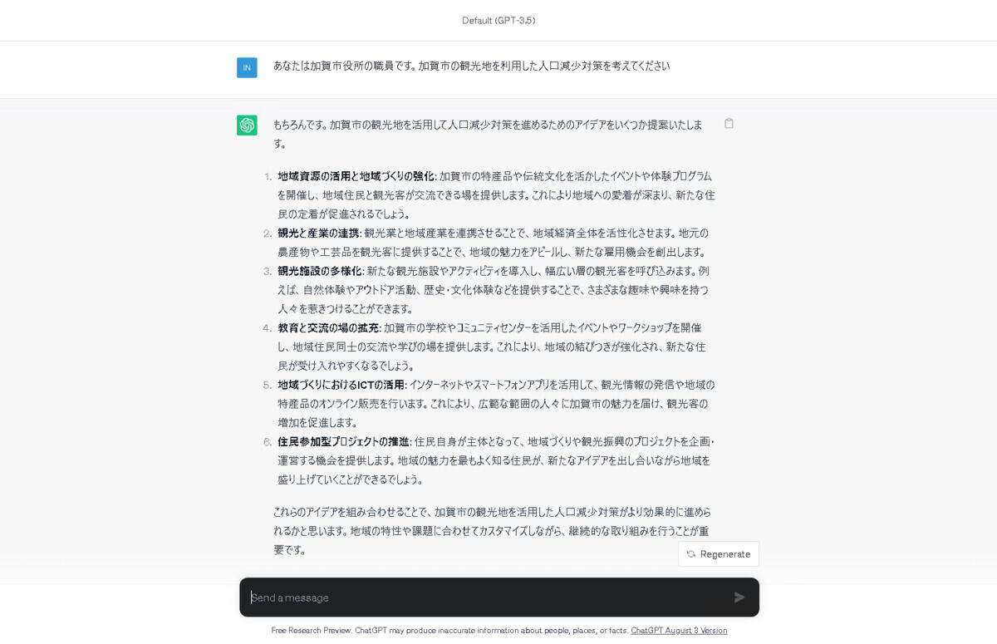The image size is (997, 644).
Task: Open the ChatGPT August 3 Version link
Action: click(x=679, y=631)
